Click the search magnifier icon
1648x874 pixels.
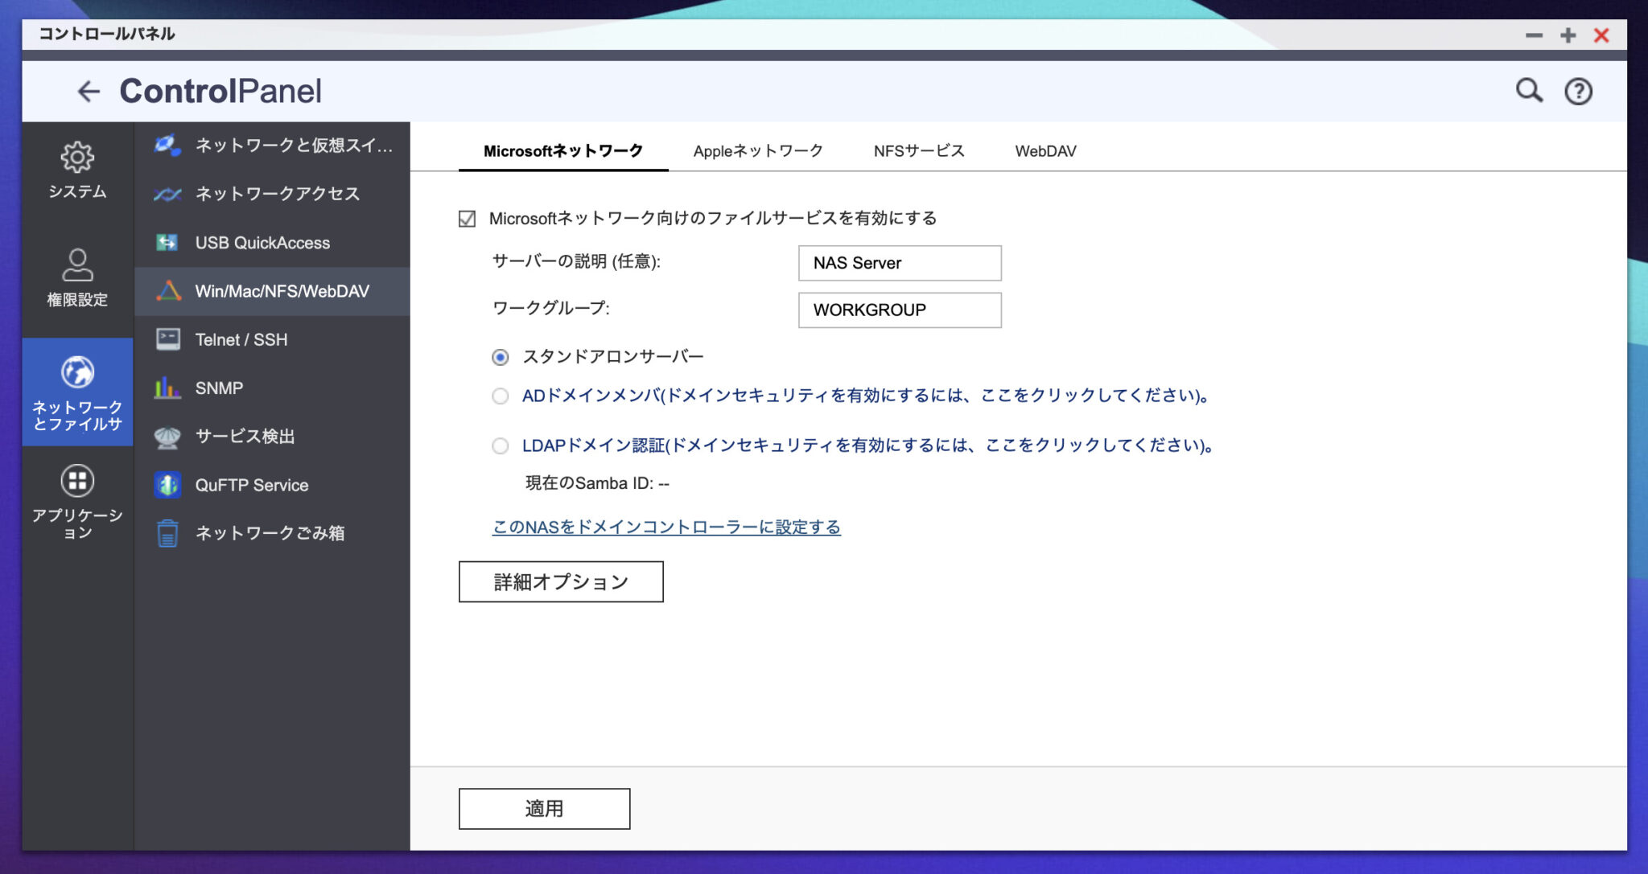[x=1529, y=91]
